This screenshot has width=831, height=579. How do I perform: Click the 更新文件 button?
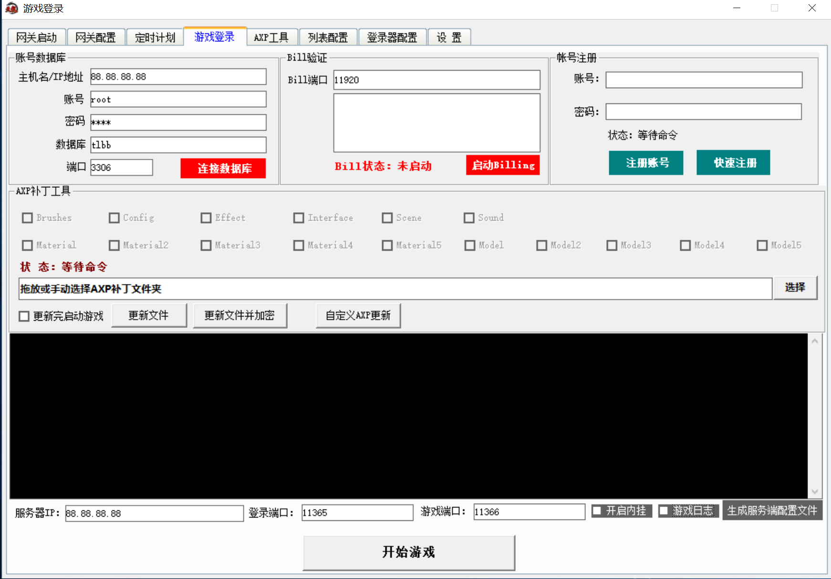(x=149, y=315)
